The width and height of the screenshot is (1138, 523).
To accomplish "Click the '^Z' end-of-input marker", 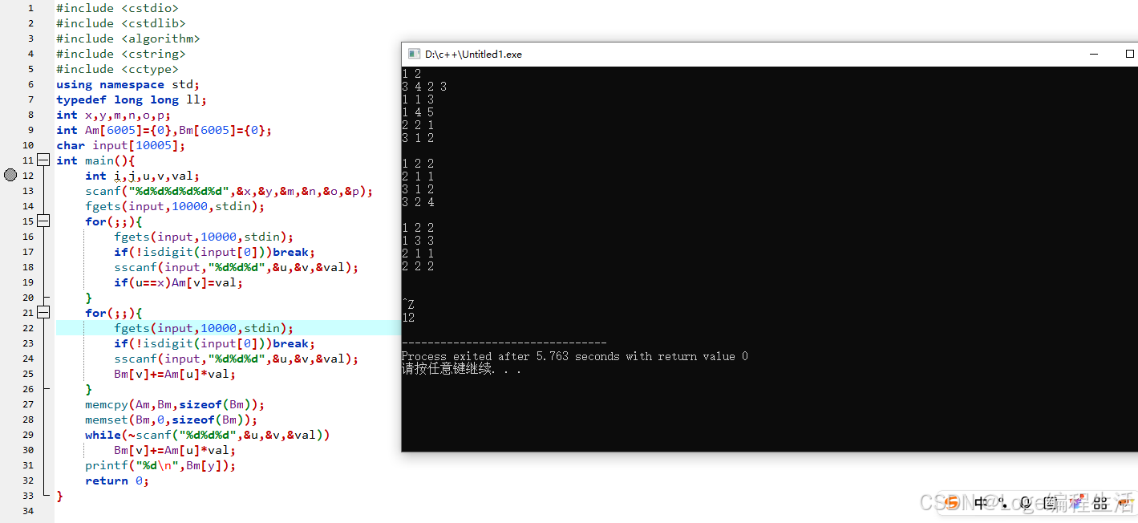I will click(408, 305).
